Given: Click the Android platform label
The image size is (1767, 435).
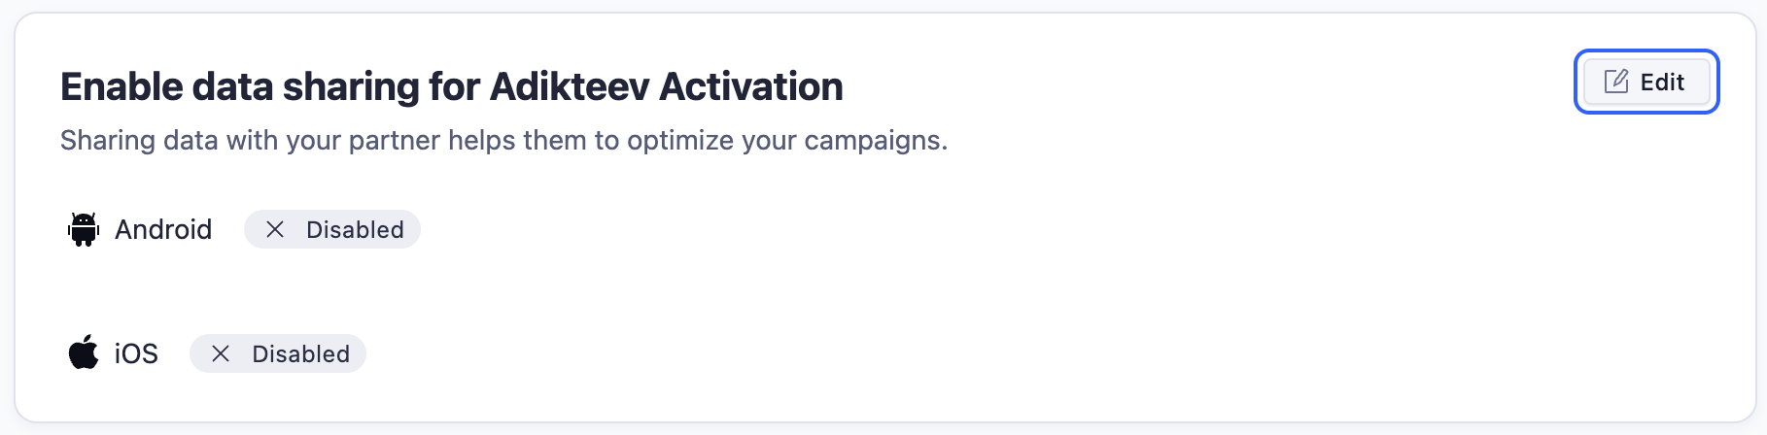Looking at the screenshot, I should [x=163, y=229].
